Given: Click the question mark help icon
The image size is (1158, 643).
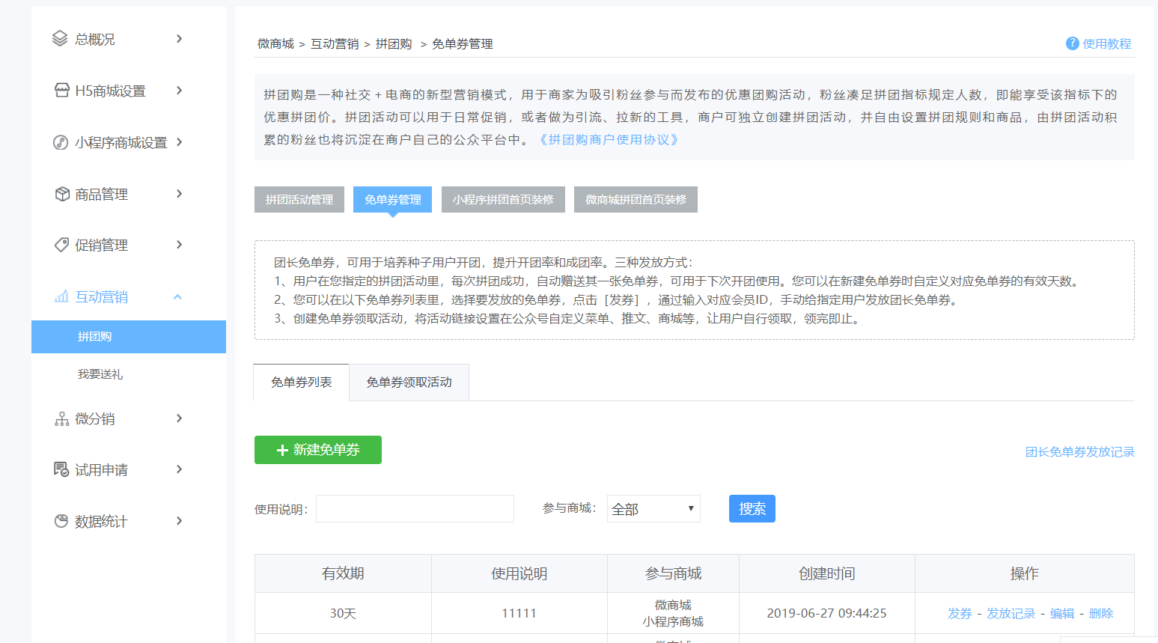Looking at the screenshot, I should (1072, 43).
